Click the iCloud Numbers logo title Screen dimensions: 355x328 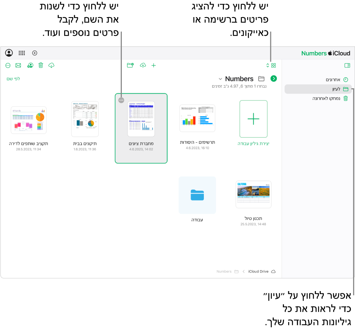325,53
